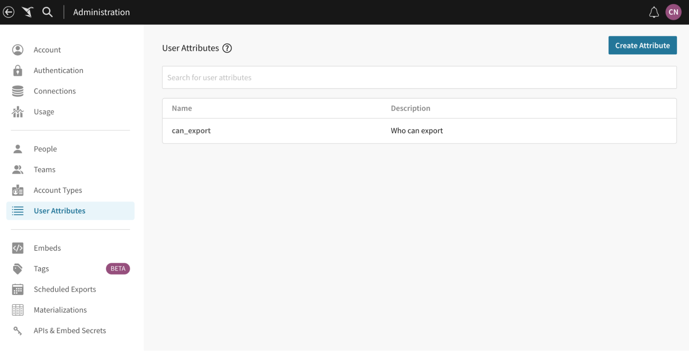Click the Authentication lock icon
Viewport: 689px width, 351px height.
point(18,70)
